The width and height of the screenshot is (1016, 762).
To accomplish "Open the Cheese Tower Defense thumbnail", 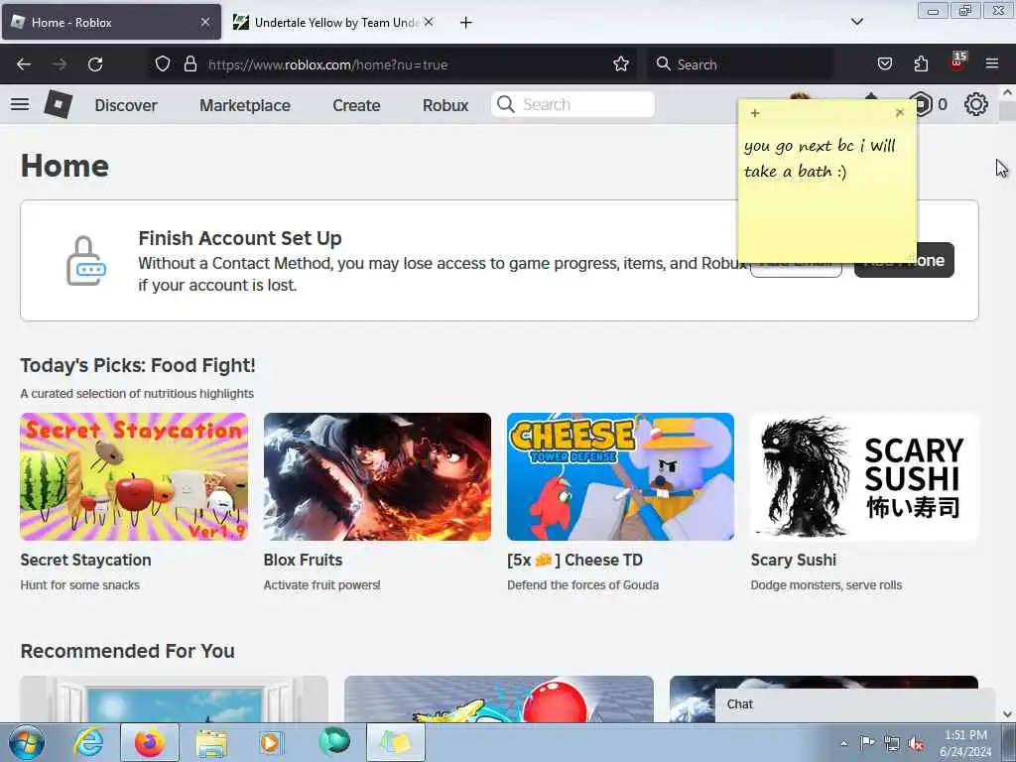I will pyautogui.click(x=621, y=476).
